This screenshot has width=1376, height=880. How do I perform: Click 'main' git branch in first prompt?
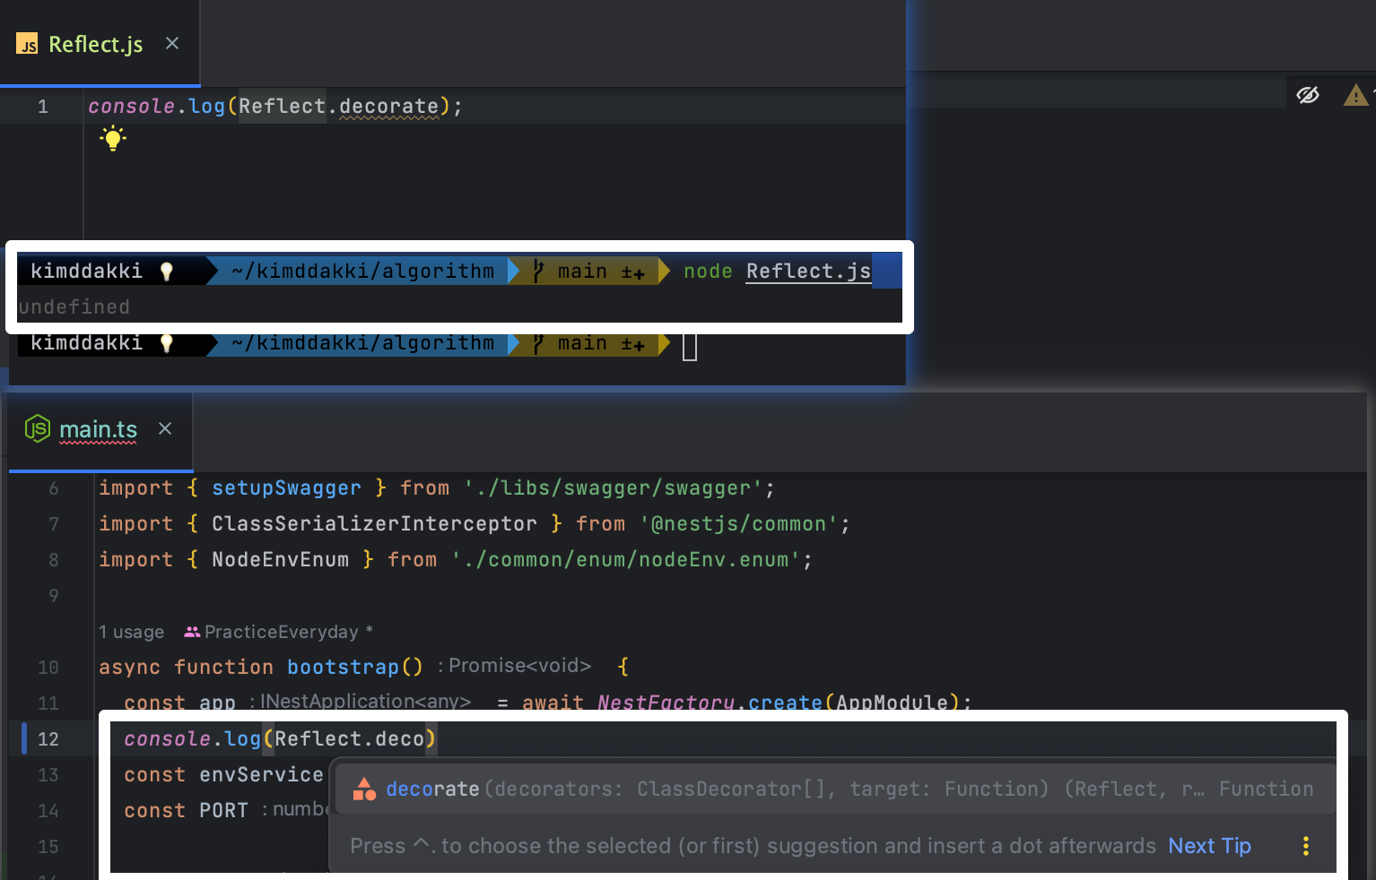[x=582, y=272]
